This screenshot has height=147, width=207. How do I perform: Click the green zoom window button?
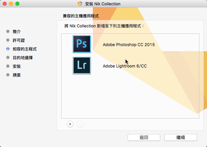point(17,4)
